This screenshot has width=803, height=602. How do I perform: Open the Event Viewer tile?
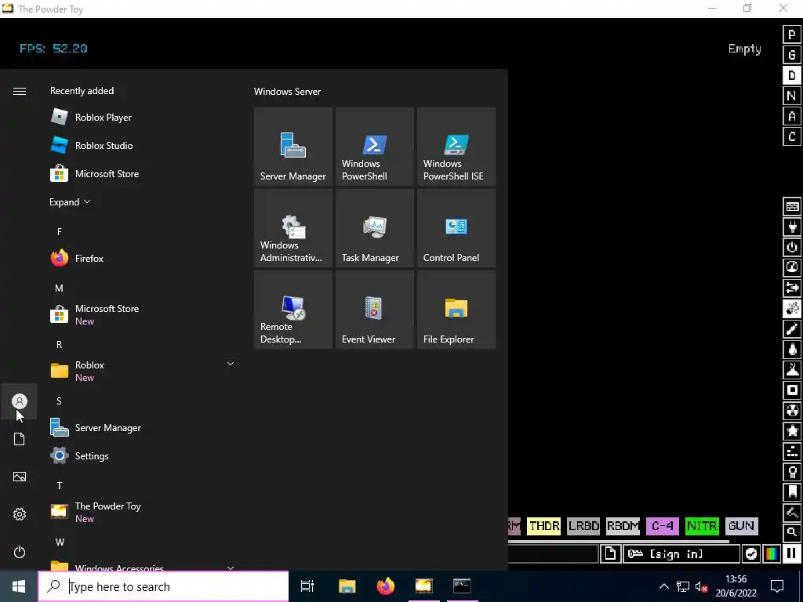374,309
